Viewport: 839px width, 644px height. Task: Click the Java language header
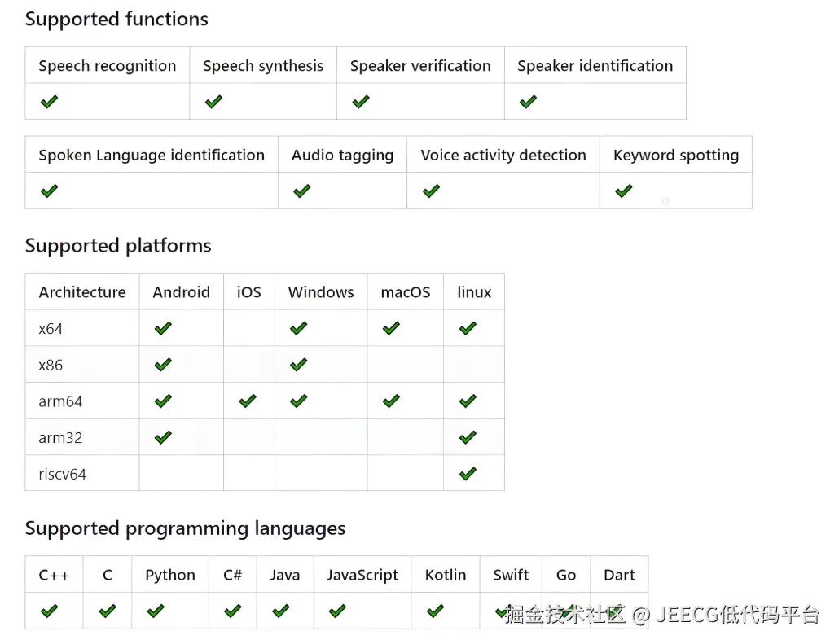(284, 575)
